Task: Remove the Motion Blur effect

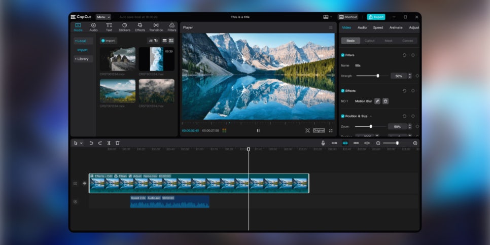Action: (x=386, y=101)
